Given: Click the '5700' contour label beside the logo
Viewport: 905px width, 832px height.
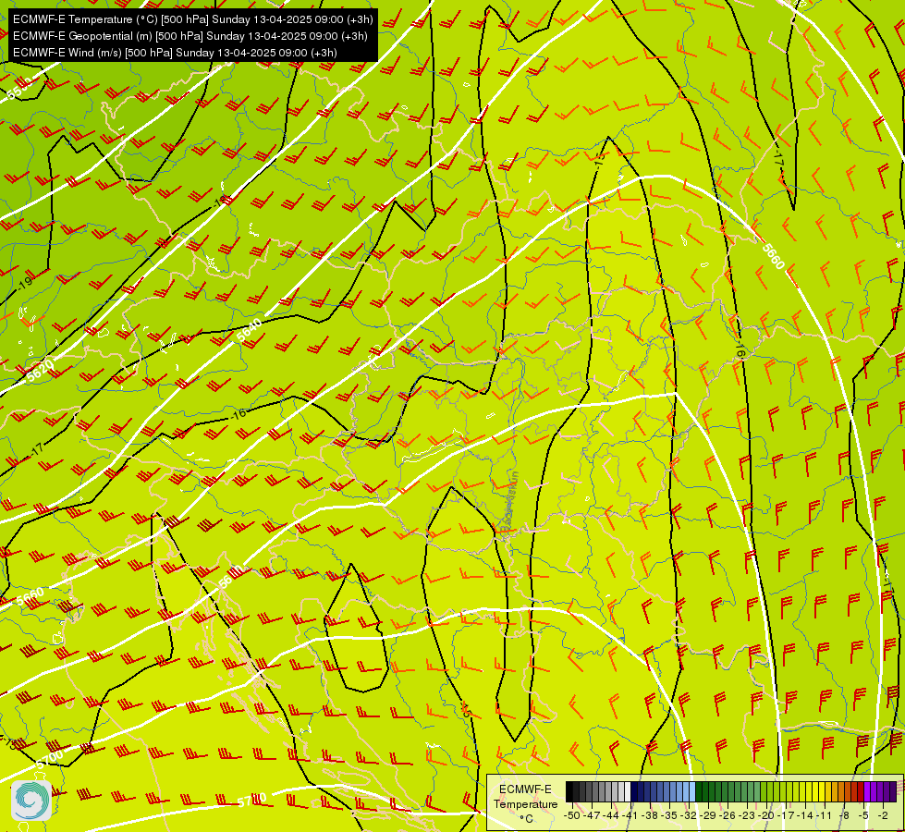Looking at the screenshot, I should tap(50, 757).
